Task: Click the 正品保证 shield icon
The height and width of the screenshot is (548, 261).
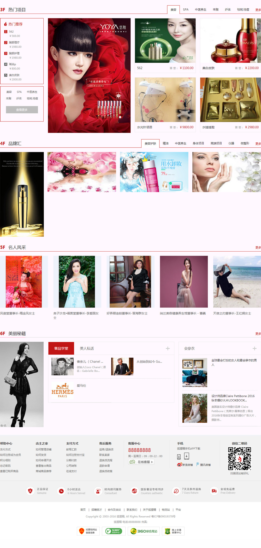Action: 30,491
